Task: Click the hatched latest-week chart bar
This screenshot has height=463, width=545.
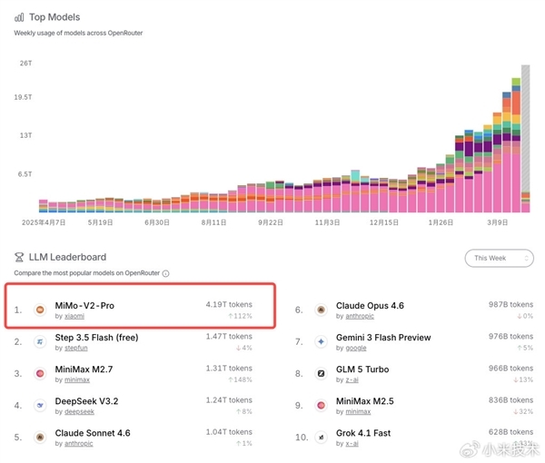Action: pos(525,136)
